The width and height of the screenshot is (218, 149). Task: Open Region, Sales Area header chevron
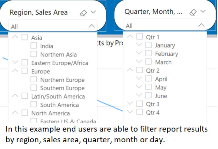[93, 12]
